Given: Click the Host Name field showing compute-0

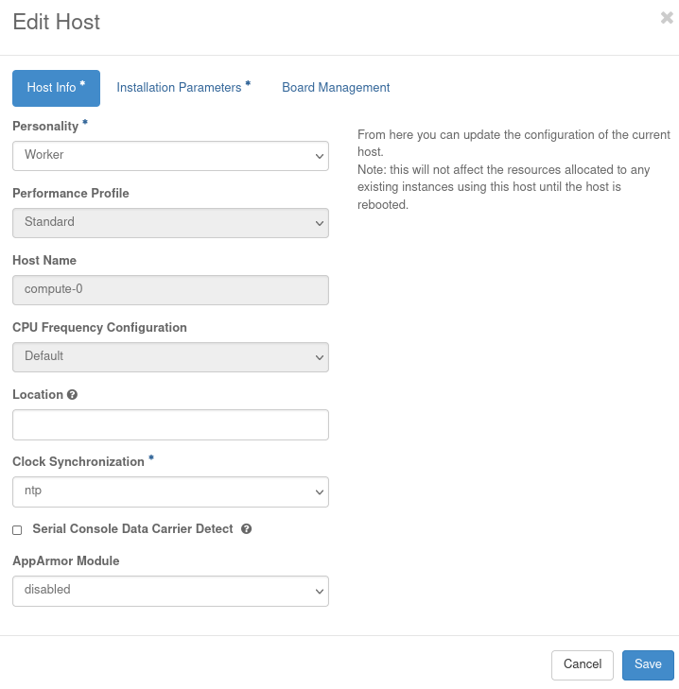Looking at the screenshot, I should (x=170, y=290).
